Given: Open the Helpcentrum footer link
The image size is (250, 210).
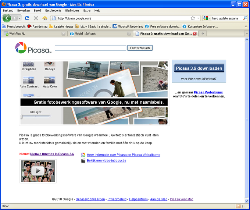Looking at the screenshot, I should tap(138, 199).
